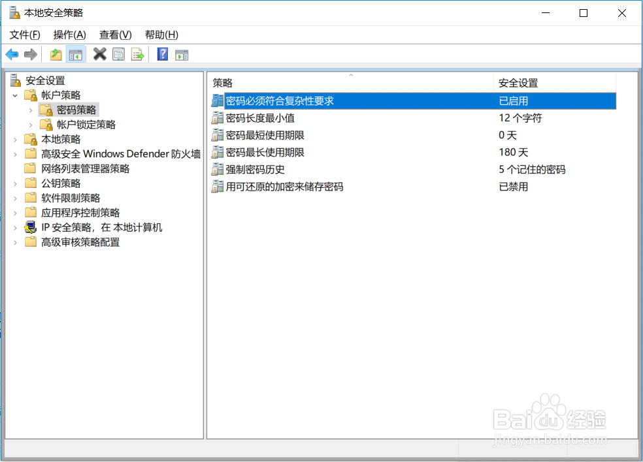Expand the 本地策略 tree node
The image size is (643, 462).
pyautogui.click(x=16, y=139)
